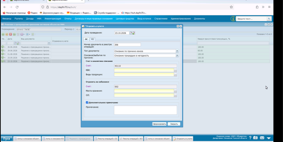Open calendar picker next to Дата проведения
Screen dimensions: 283x142
click(131, 33)
